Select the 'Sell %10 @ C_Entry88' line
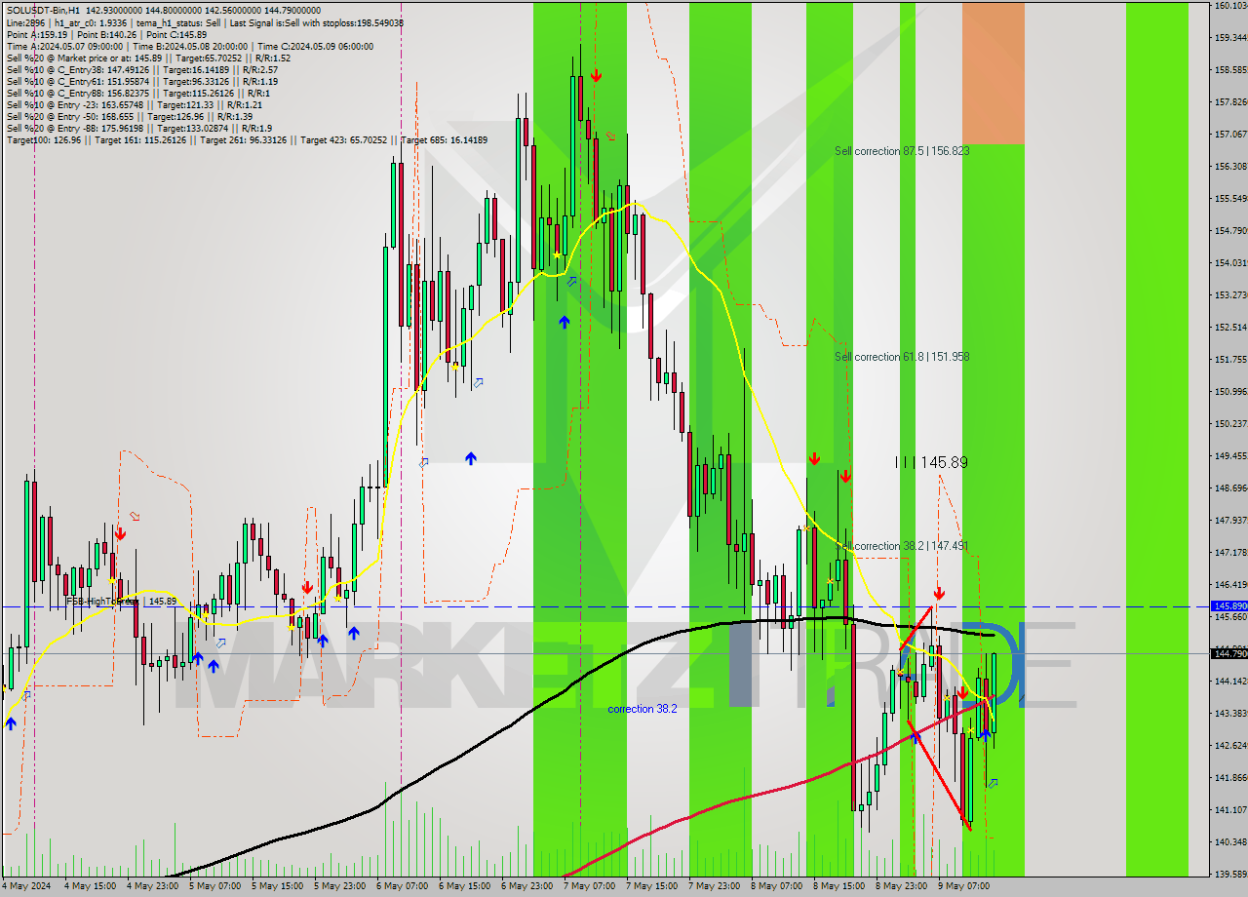Image resolution: width=1248 pixels, height=897 pixels. click(x=138, y=93)
